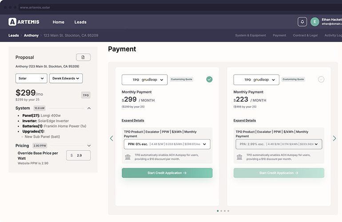Deselect the checked $299 payment option
Screen dimensions: 342x222
(209, 79)
